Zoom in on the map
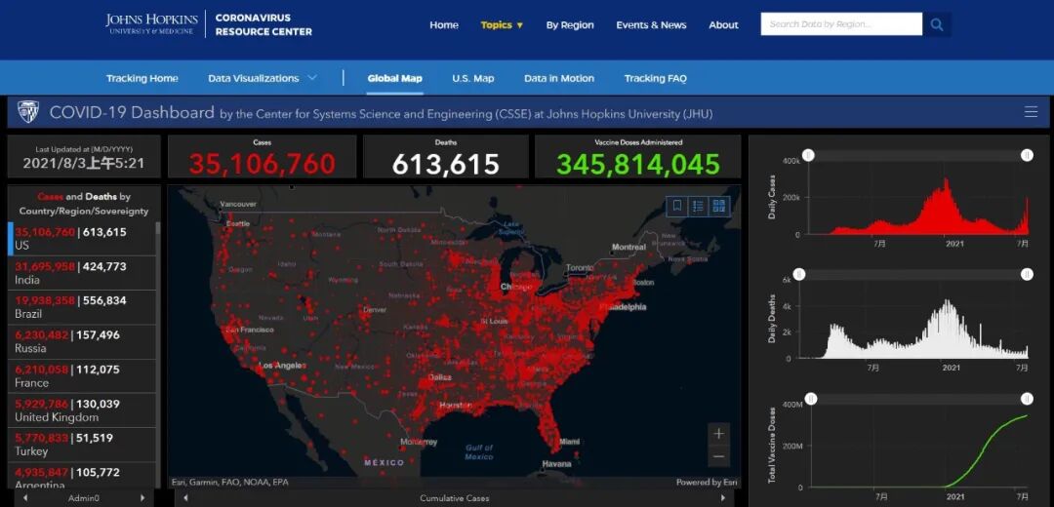The image size is (1054, 507). coord(718,433)
